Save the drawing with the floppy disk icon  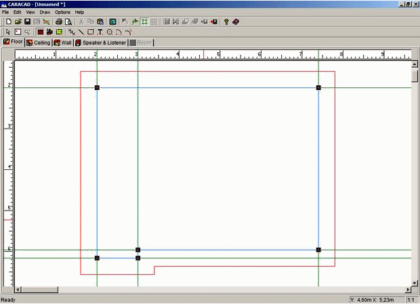(27, 22)
